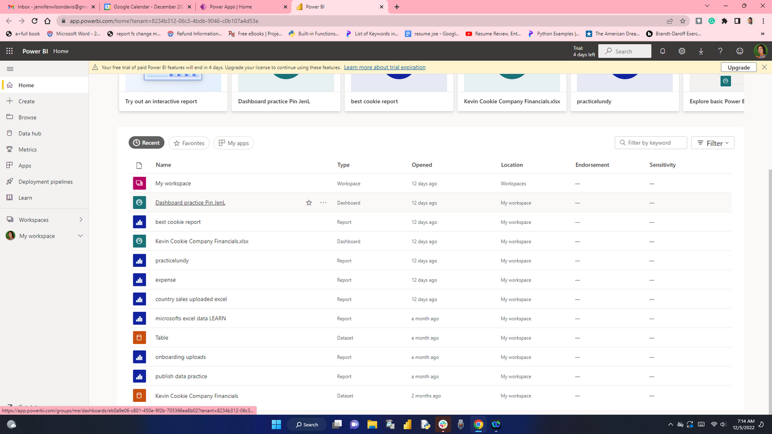Open the best cookie report card
The image size is (772, 434).
tap(399, 92)
